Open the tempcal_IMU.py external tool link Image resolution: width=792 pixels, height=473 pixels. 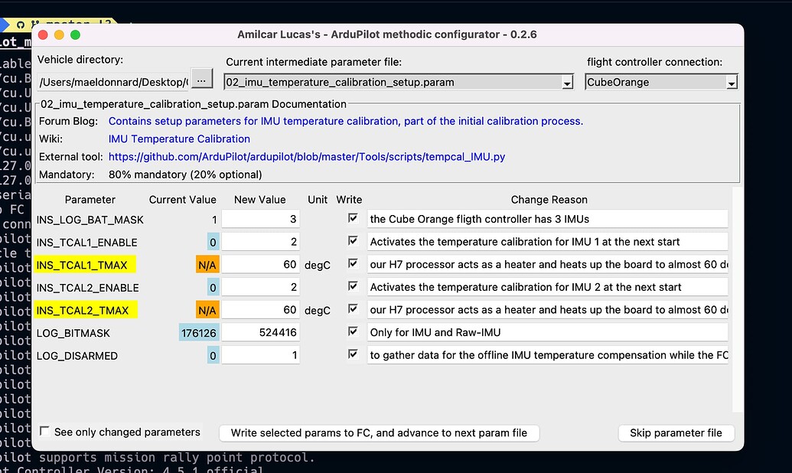click(308, 156)
